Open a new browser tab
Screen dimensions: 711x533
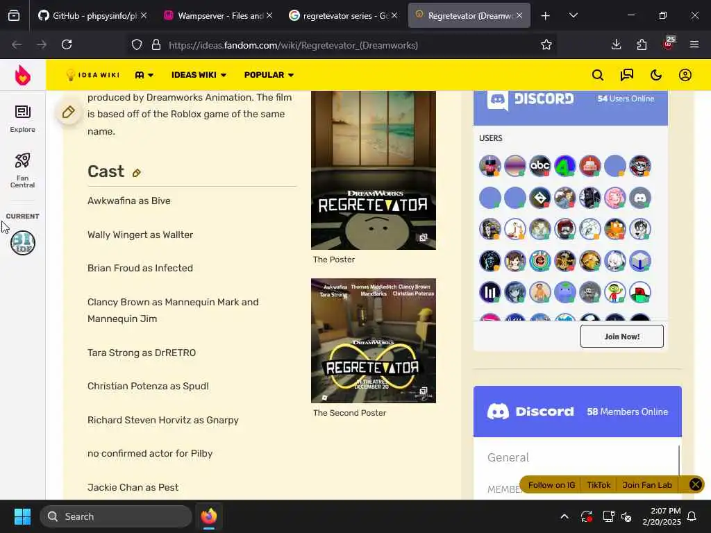546,16
